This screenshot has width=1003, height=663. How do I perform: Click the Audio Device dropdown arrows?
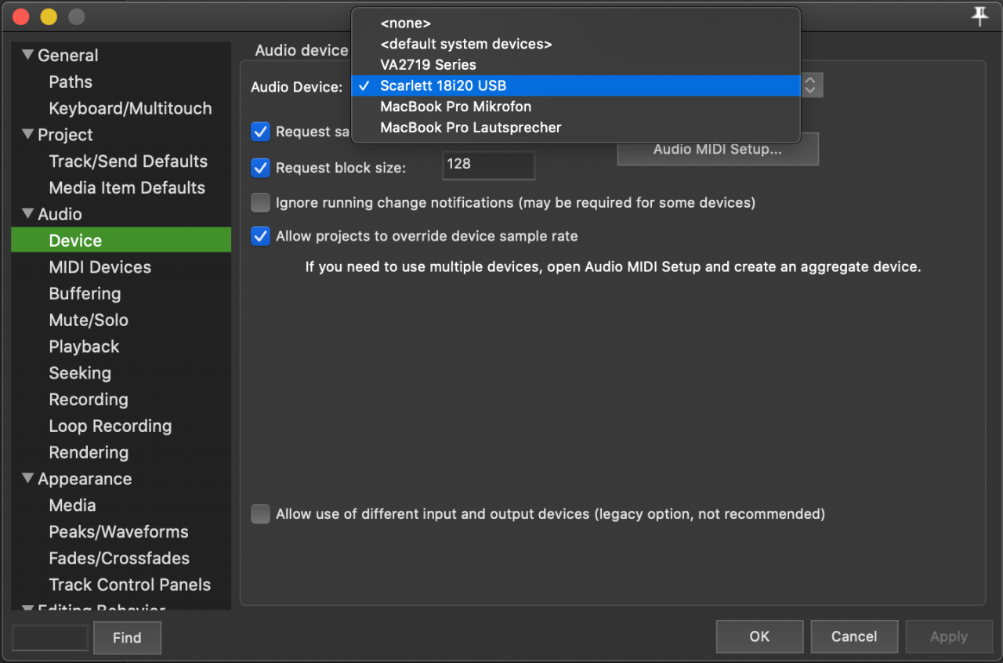[x=811, y=85]
